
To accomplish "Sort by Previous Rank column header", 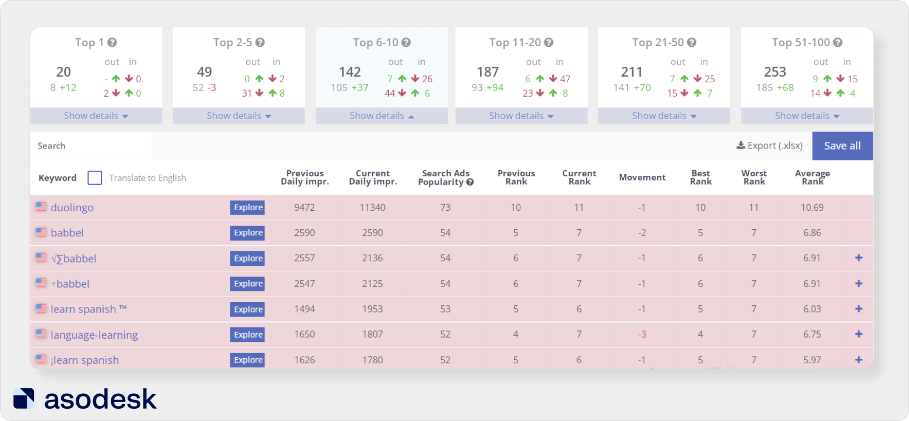I will 516,177.
